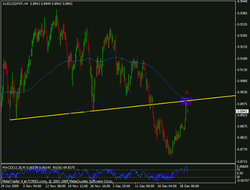Screen dimensions: 250x190
Task: Click the 0.8875 price scale value
Action: [x=242, y=127]
